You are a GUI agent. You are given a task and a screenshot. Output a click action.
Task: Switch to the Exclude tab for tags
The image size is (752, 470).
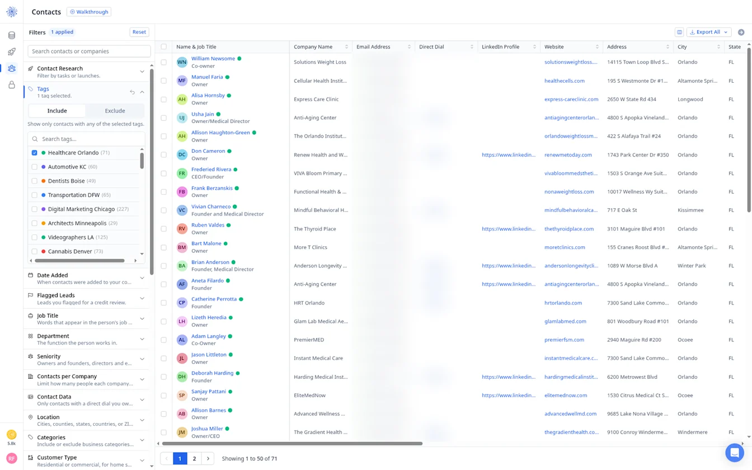pyautogui.click(x=115, y=111)
